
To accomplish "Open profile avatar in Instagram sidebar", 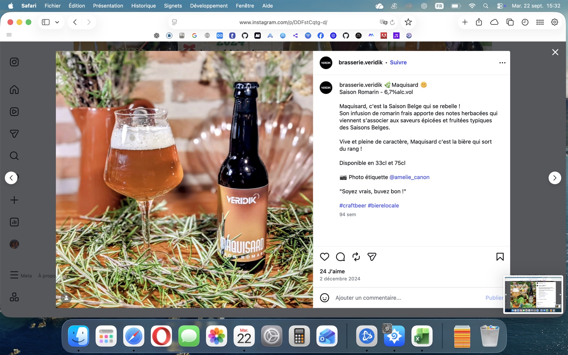I will tap(14, 244).
